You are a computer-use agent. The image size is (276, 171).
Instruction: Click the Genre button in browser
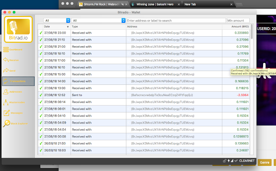pos(264,162)
